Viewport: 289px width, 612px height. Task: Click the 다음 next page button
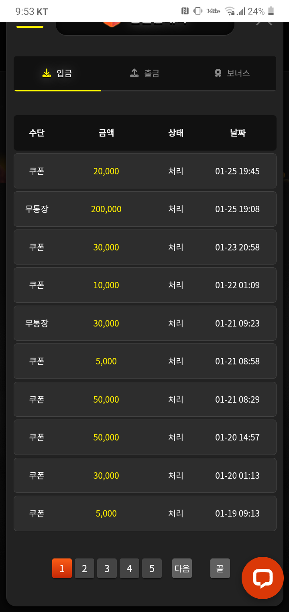click(x=182, y=569)
